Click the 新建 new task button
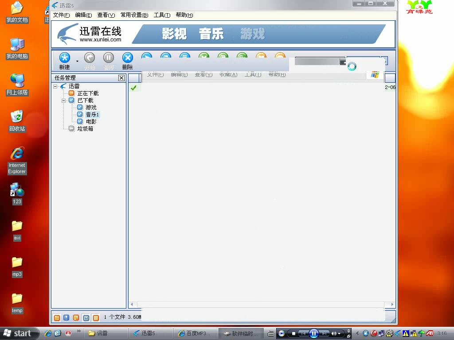Image resolution: width=454 pixels, height=340 pixels. 64,61
